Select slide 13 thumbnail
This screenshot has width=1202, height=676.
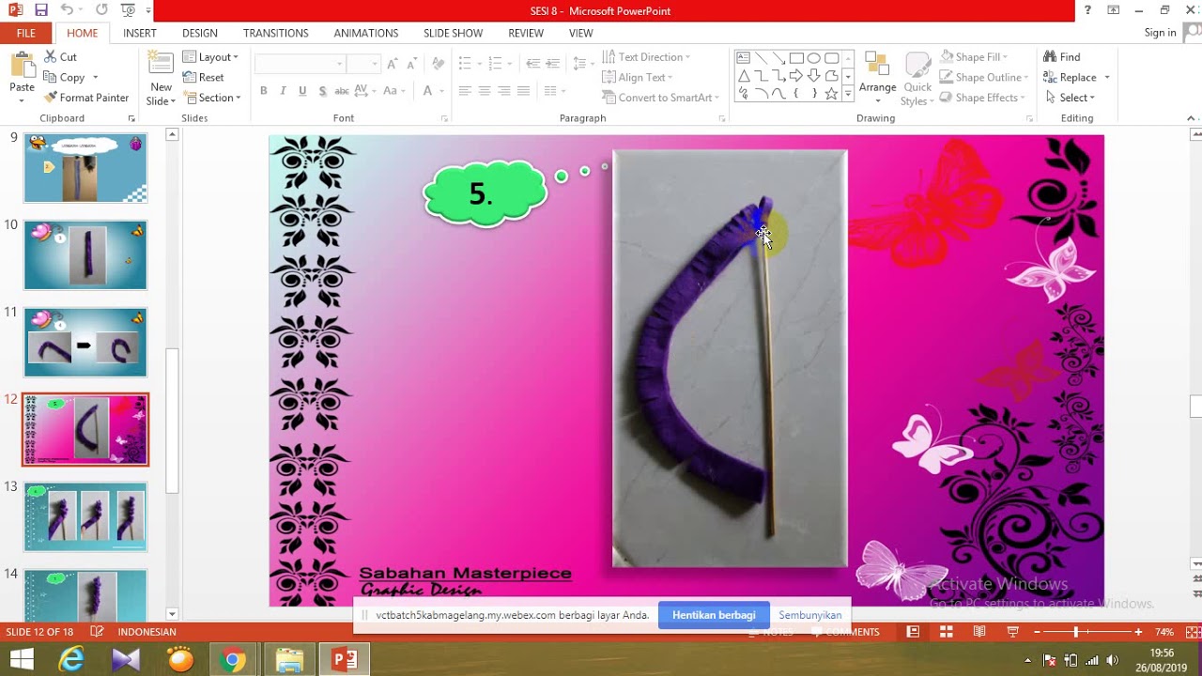[85, 516]
